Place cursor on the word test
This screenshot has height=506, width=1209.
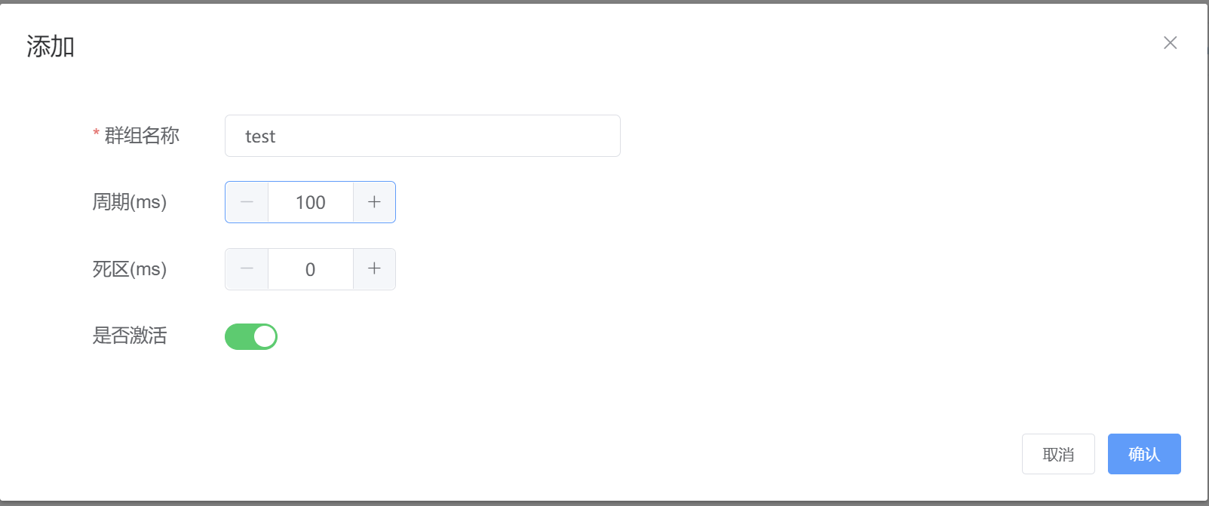pyautogui.click(x=260, y=136)
